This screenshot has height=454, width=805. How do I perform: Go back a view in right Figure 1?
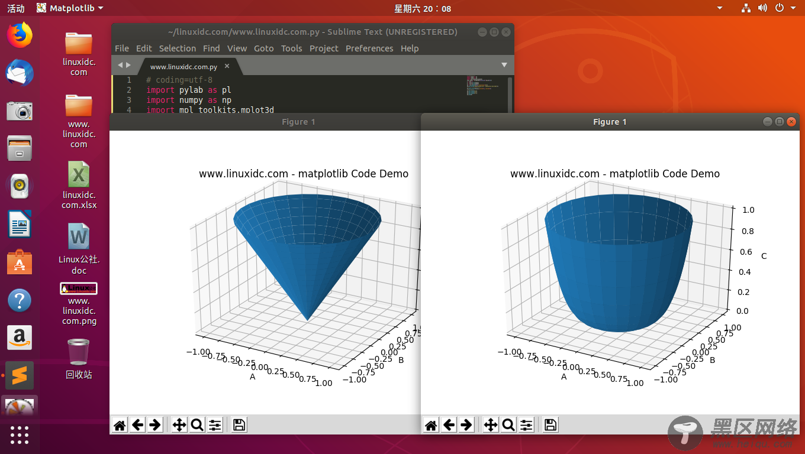(x=449, y=424)
